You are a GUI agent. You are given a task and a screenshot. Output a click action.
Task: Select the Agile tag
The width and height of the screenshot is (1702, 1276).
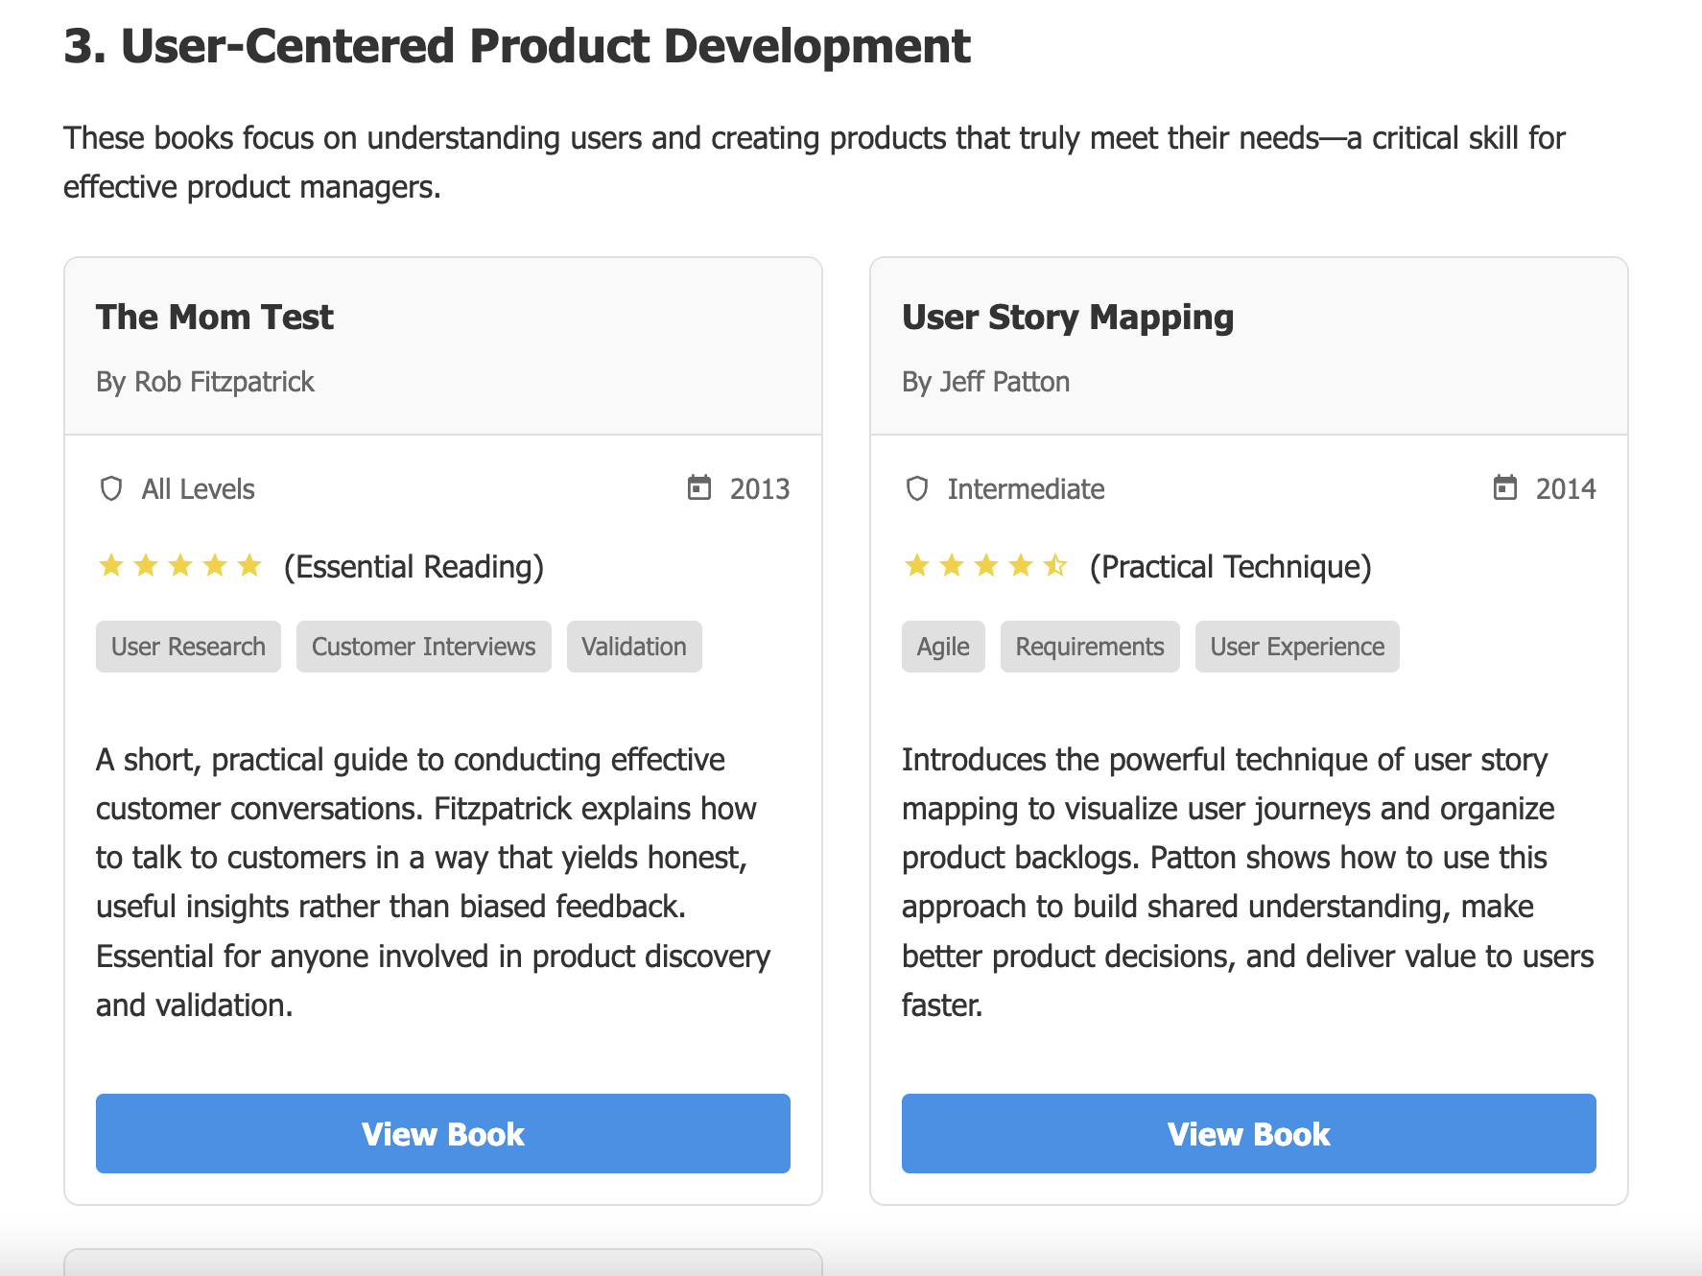tap(943, 647)
